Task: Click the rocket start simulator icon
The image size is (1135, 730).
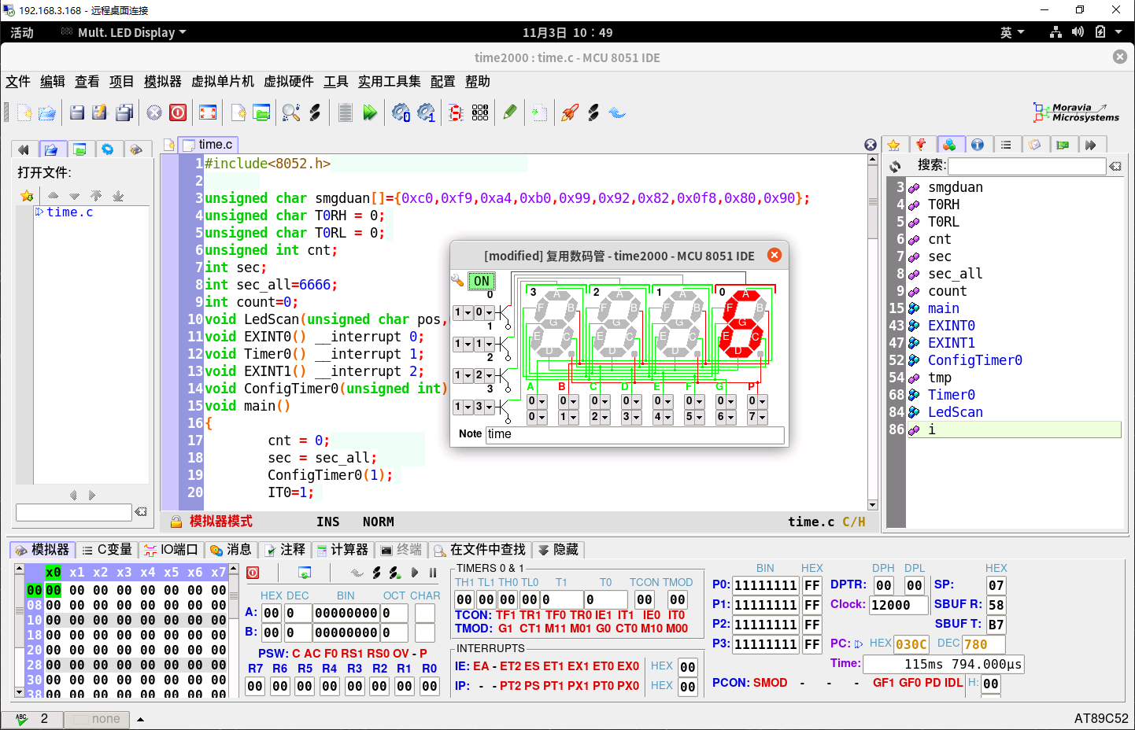Action: (569, 113)
